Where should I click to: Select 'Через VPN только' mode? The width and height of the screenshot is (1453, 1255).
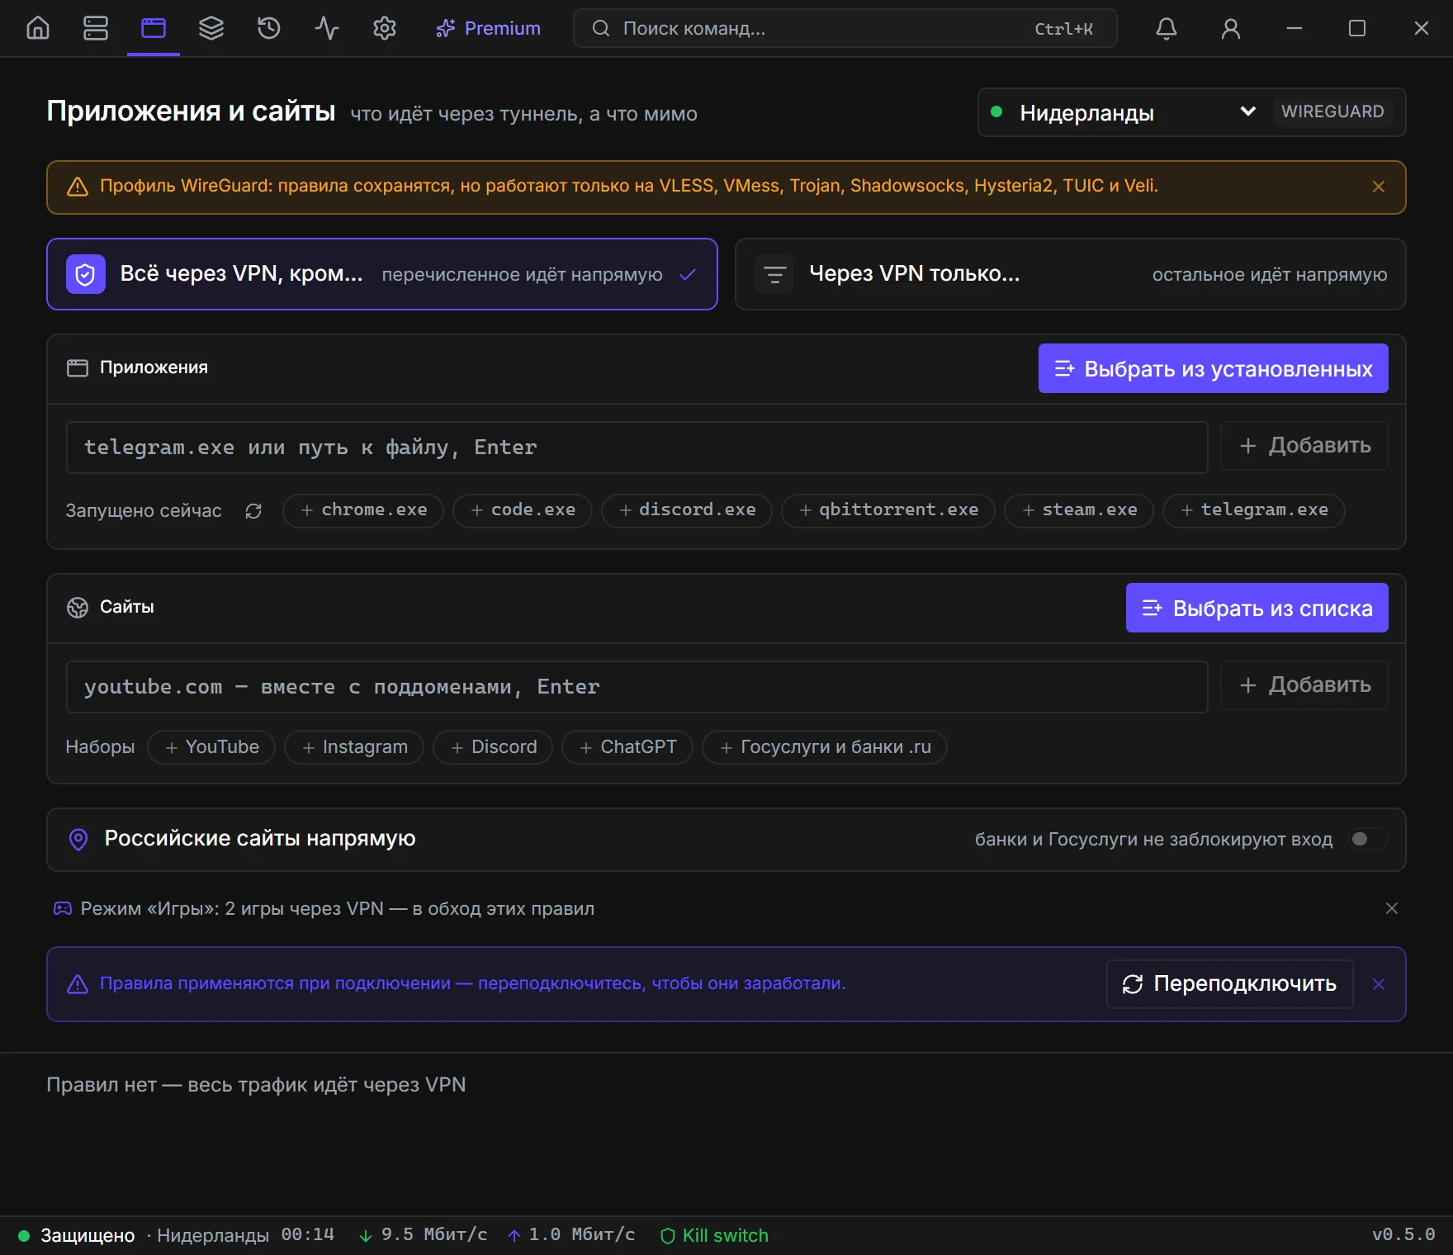[x=1071, y=274]
